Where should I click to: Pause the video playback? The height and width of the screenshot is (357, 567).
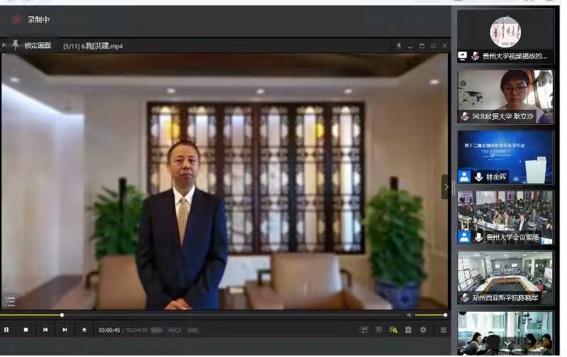click(x=6, y=329)
